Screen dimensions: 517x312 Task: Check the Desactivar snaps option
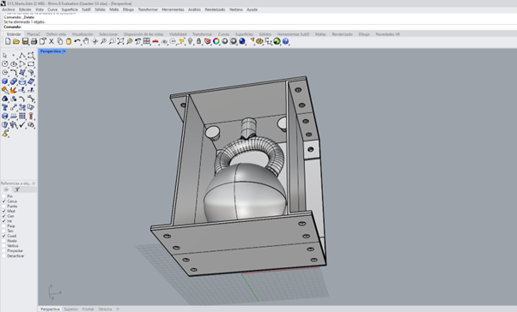(4, 255)
